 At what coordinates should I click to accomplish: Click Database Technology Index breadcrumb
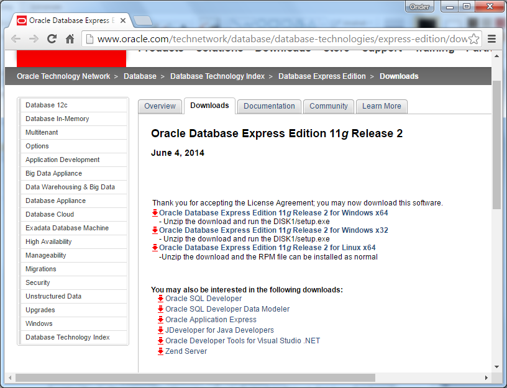(x=217, y=76)
